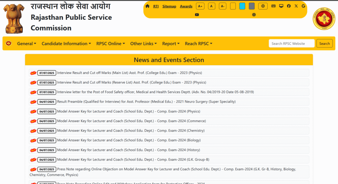338x184 pixels.
Task: Click New badge beside G.K. Group-B answer key
Action: 33,160
